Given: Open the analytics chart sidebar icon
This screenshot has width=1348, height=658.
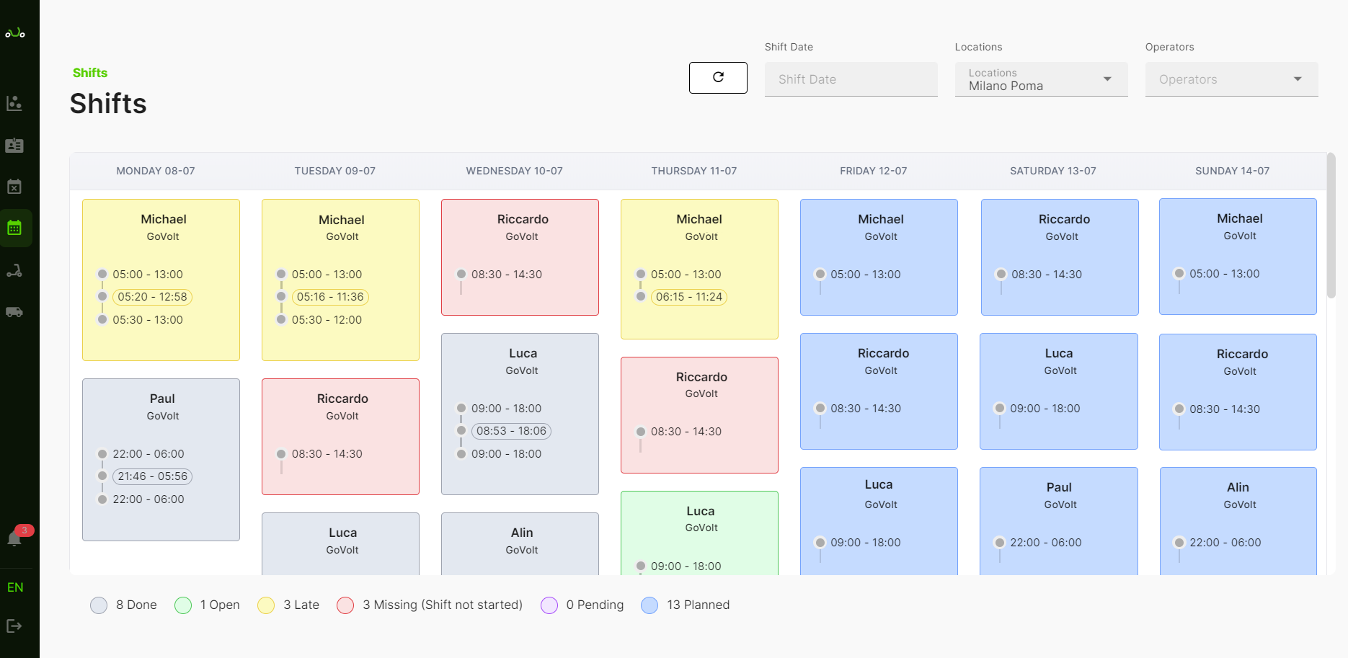Looking at the screenshot, I should coord(14,103).
